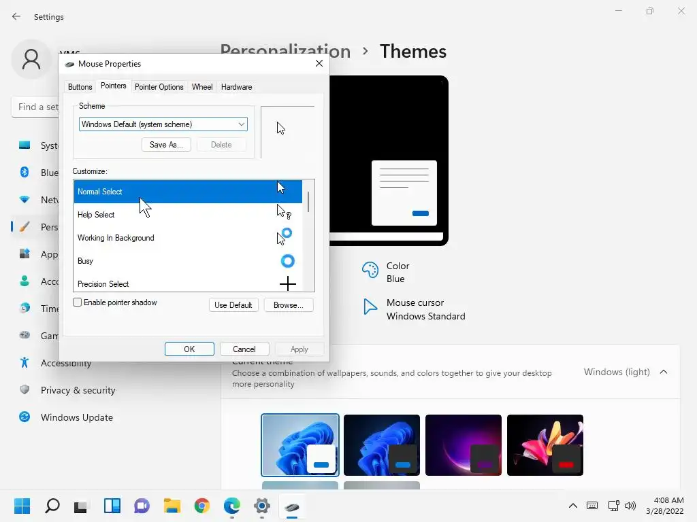
Task: Open Mouse cursor Windows Standard option
Action: click(414, 309)
